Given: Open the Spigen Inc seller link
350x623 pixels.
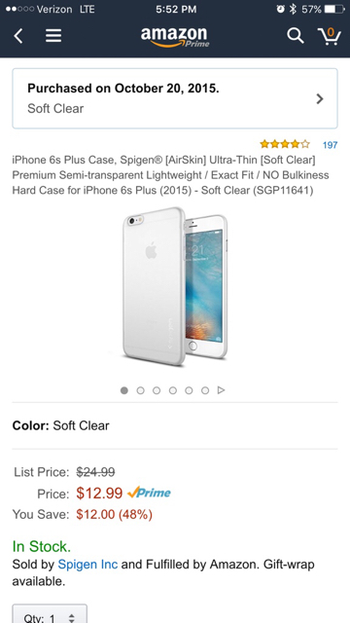Looking at the screenshot, I should tap(87, 565).
